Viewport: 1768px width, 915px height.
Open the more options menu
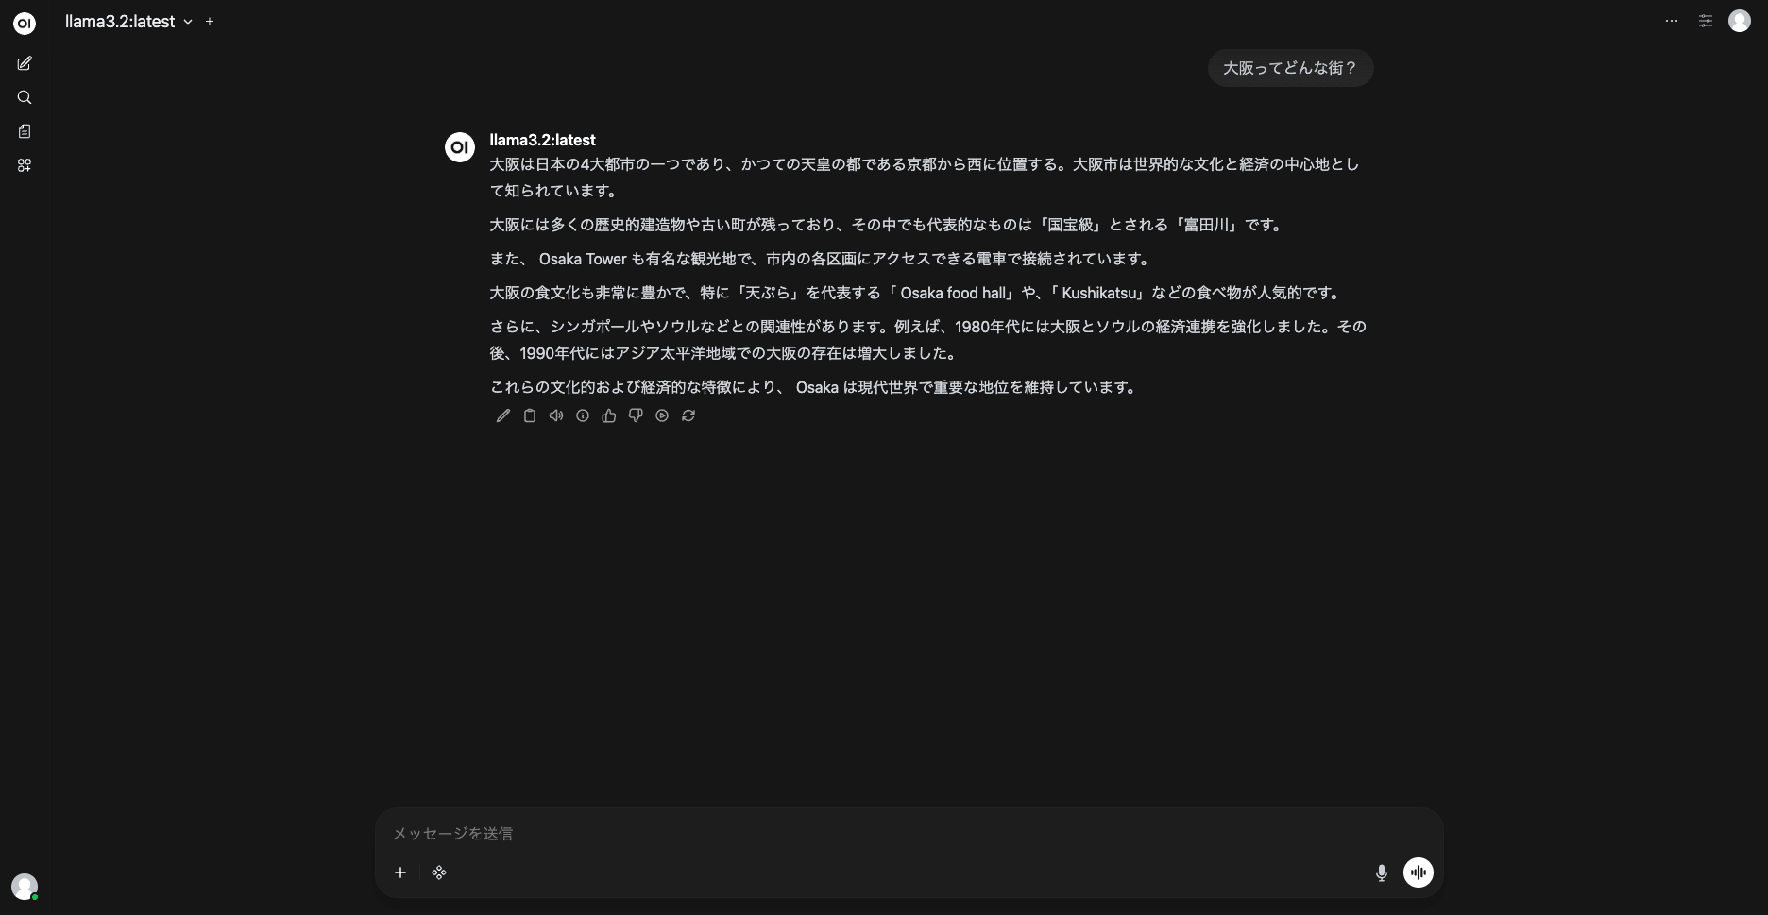(1672, 21)
